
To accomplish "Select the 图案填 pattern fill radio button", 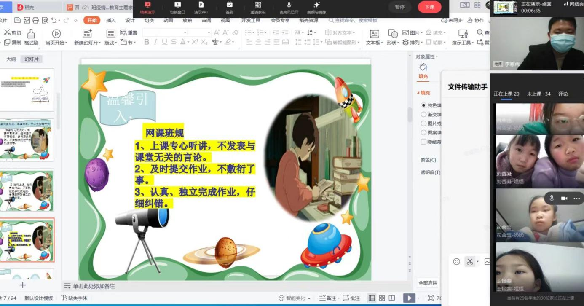I will coord(423,132).
